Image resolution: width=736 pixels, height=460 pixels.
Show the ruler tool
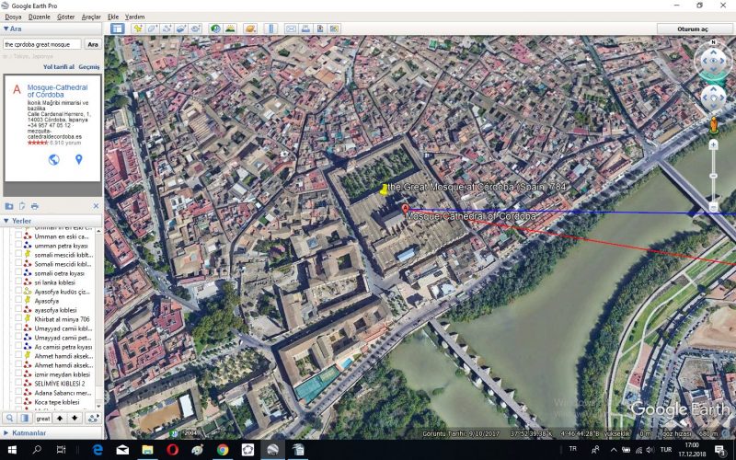(x=270, y=29)
